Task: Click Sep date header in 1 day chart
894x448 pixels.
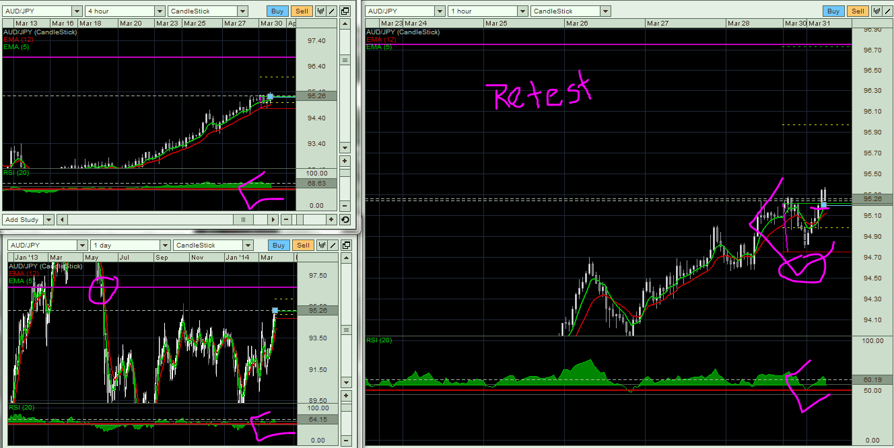Action: 162,258
